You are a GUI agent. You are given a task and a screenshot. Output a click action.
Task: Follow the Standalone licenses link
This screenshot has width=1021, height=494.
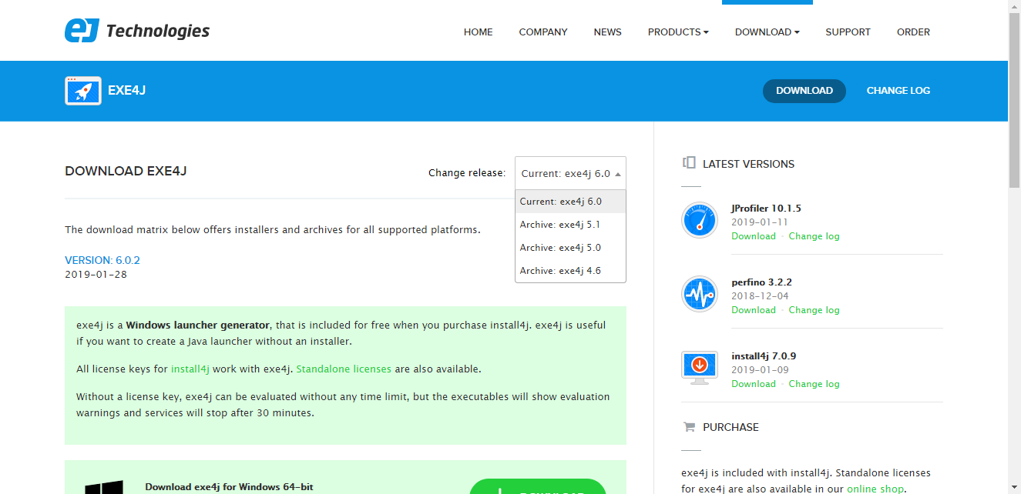344,369
